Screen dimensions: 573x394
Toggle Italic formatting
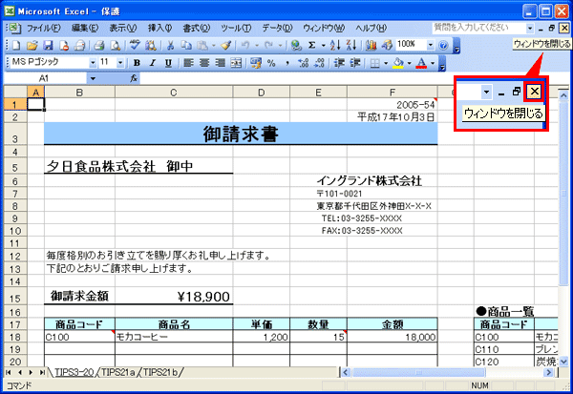click(x=153, y=63)
